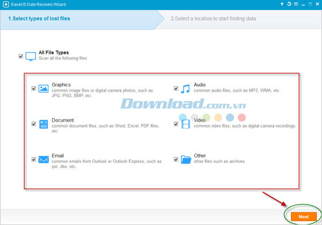Toggle the Graphics checkbox
The height and width of the screenshot is (225, 322).
coord(34,88)
